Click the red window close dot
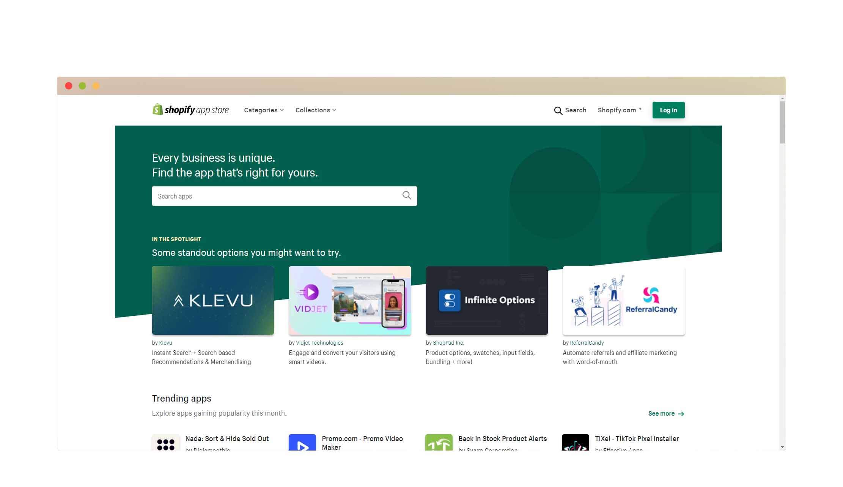843x487 pixels. (69, 86)
